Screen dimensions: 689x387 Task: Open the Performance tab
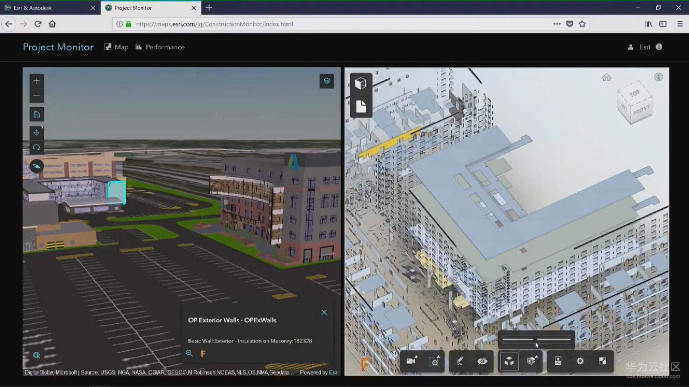click(160, 47)
